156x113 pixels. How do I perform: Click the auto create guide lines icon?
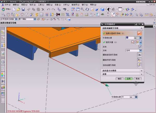[140, 65]
